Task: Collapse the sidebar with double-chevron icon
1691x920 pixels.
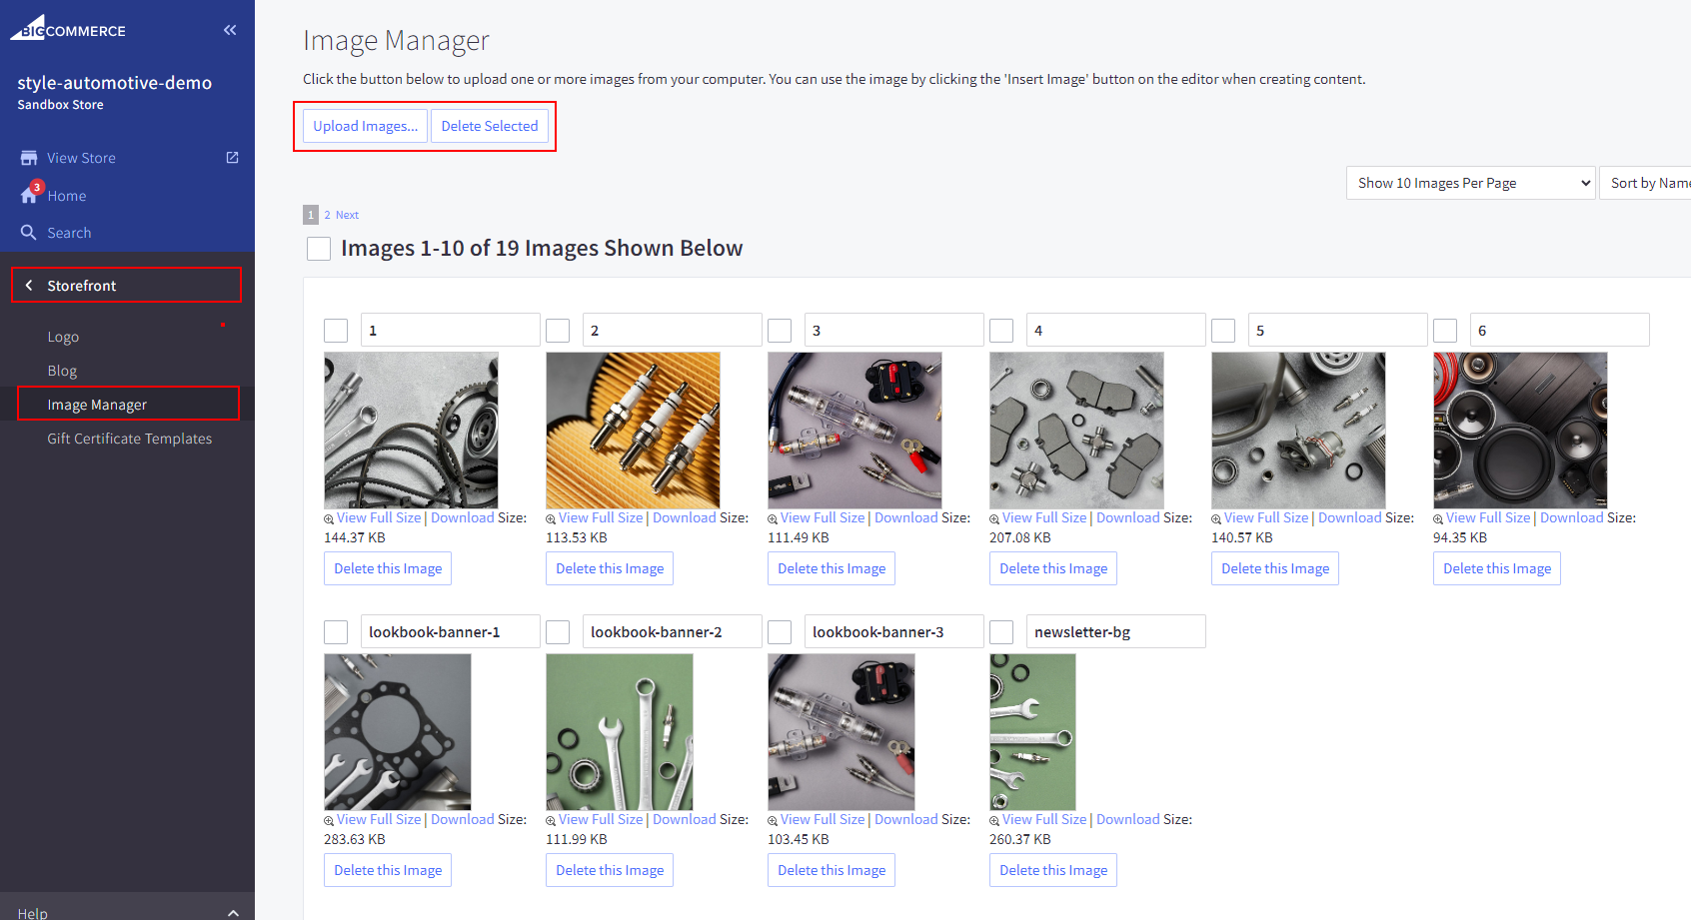Action: pos(230,30)
